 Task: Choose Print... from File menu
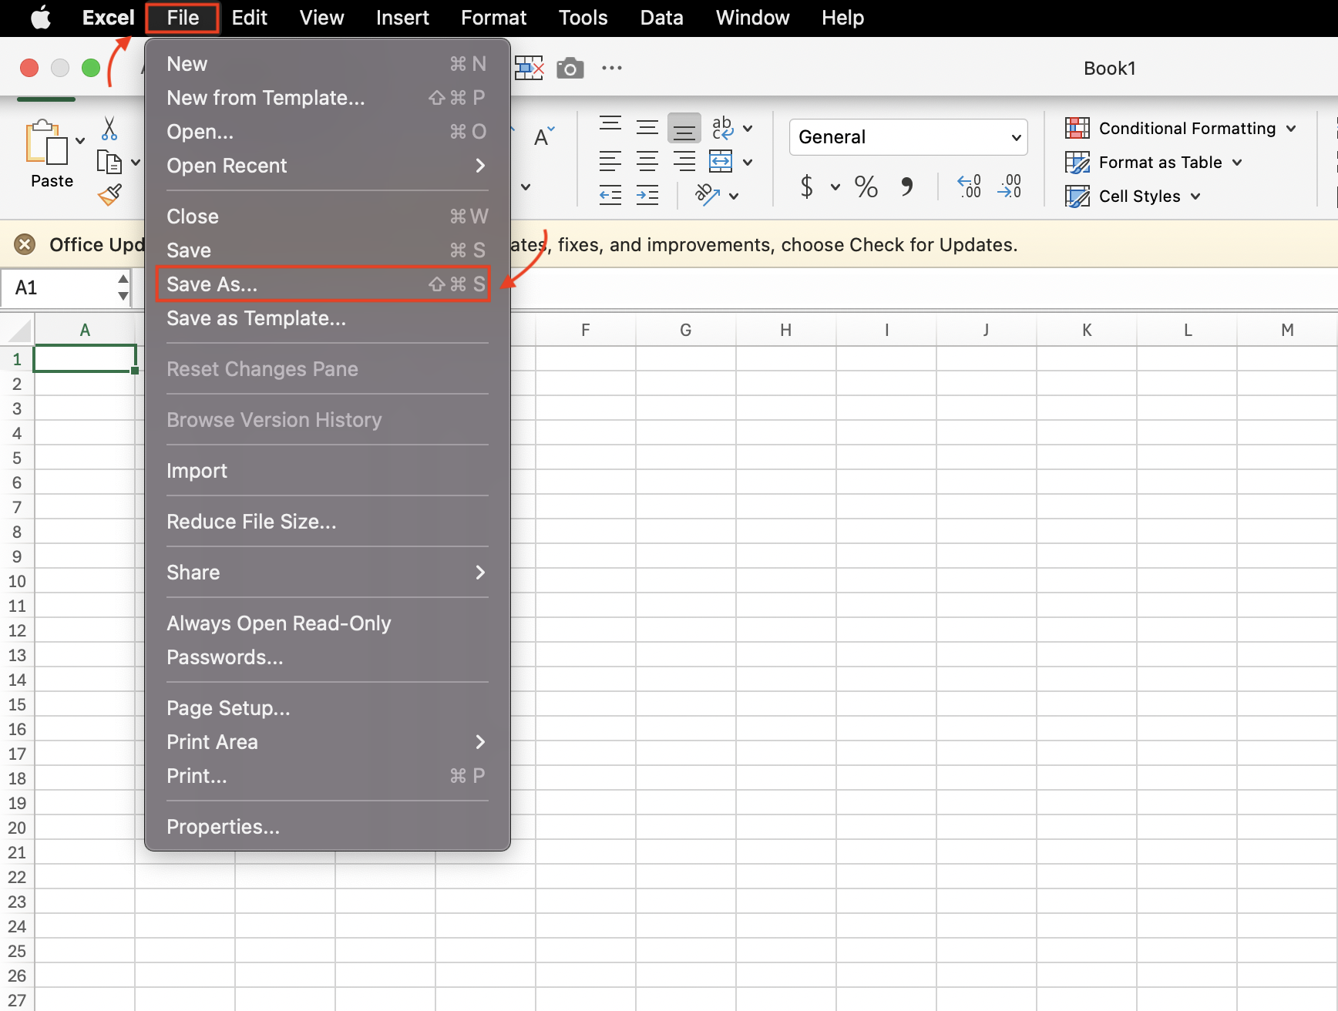point(327,776)
